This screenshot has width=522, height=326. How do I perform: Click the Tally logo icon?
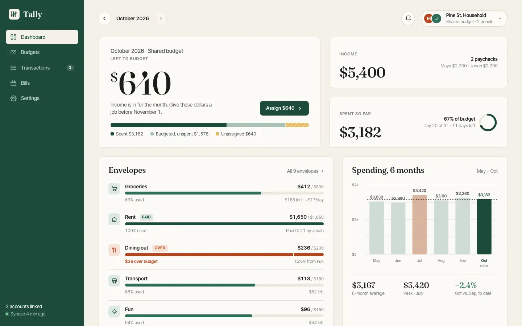pyautogui.click(x=14, y=14)
